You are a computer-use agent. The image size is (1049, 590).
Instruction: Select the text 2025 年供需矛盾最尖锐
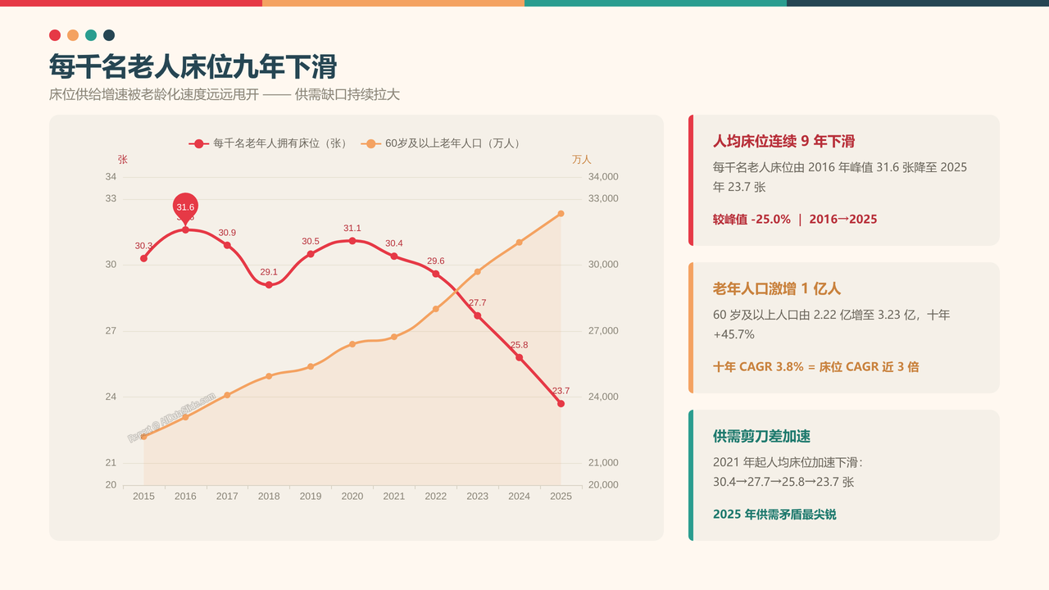(x=774, y=514)
